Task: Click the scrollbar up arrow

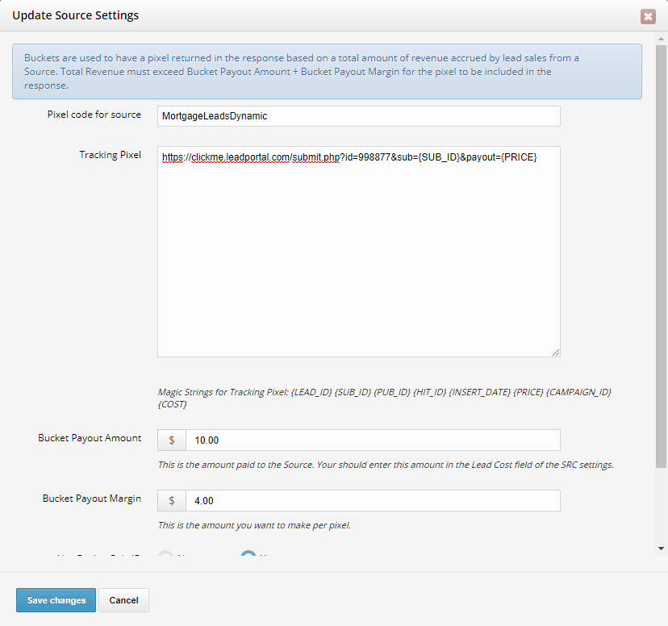Action: tap(661, 39)
